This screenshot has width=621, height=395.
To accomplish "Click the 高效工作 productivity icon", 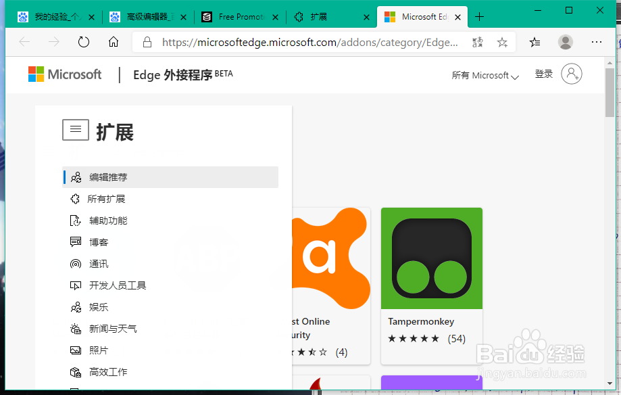I will tap(76, 372).
